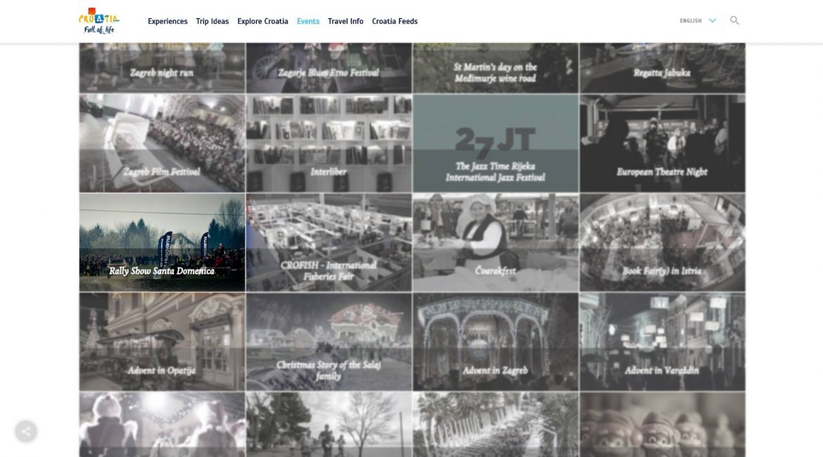Open the Rally Show Santa Domenica tile
The width and height of the screenshot is (823, 457).
click(162, 243)
